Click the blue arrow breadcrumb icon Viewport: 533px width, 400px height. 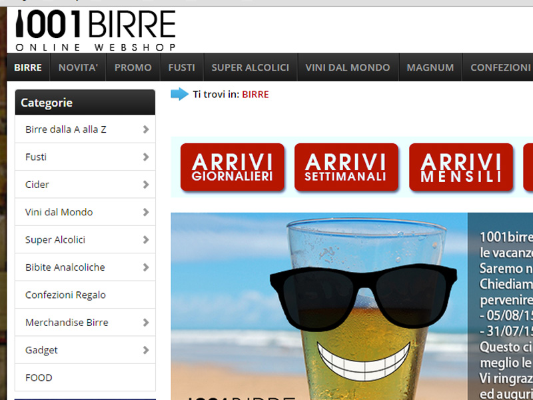[179, 94]
